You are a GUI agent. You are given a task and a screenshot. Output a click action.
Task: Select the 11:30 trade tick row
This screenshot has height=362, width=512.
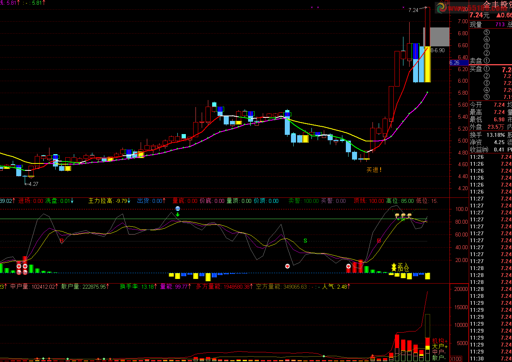tap(491, 359)
